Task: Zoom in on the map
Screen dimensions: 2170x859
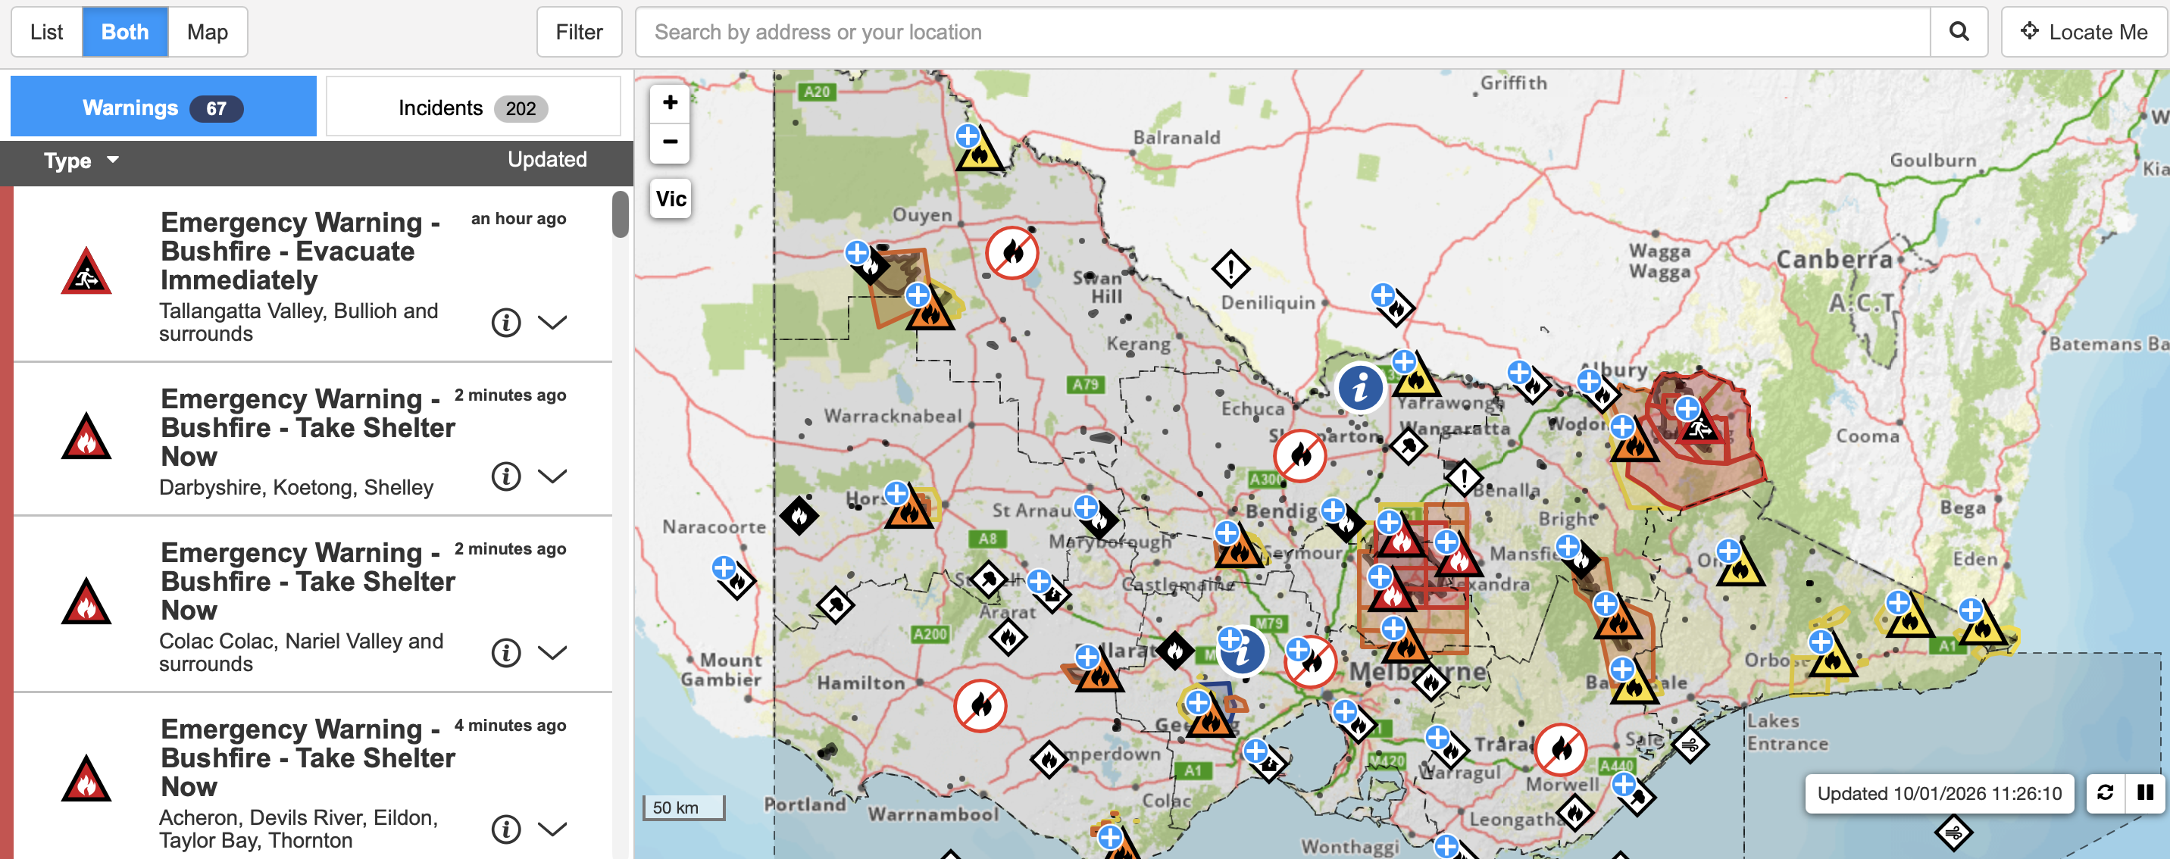Action: point(670,103)
